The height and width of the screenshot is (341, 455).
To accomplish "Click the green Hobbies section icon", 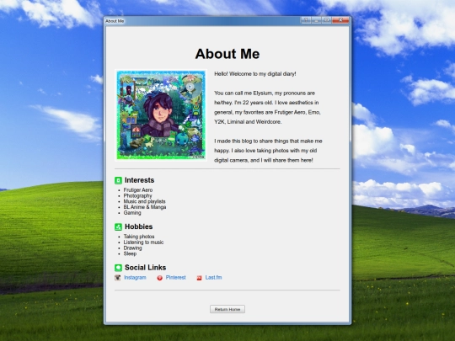I will coord(118,226).
